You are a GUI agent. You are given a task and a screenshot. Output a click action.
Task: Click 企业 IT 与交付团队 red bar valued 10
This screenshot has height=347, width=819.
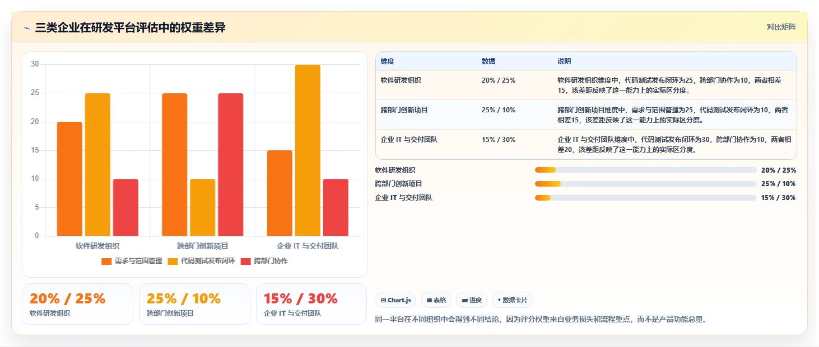[336, 207]
